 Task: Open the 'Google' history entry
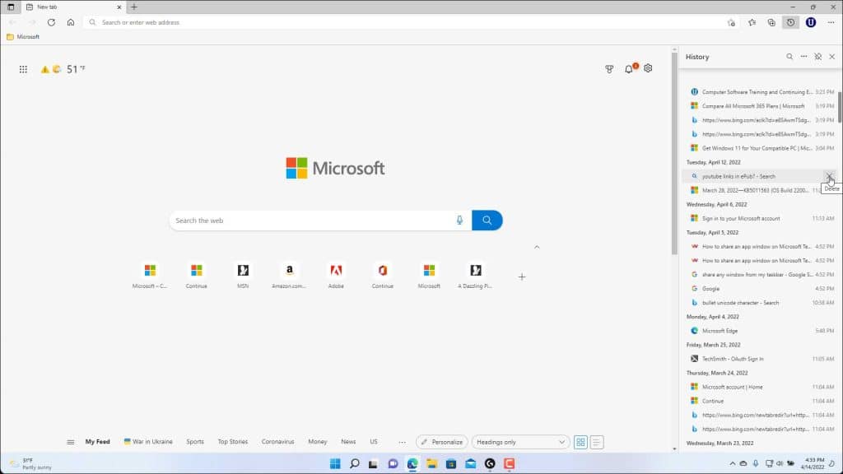pyautogui.click(x=761, y=289)
